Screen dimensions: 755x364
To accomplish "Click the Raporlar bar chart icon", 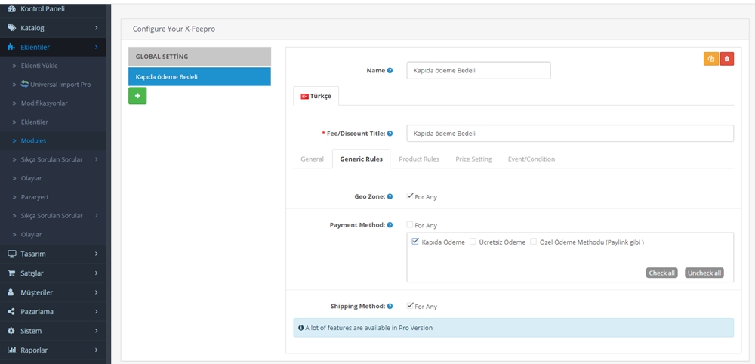I will point(11,350).
